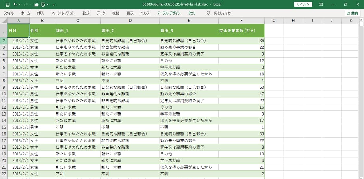Select column H header
Screen dimensions: 364x179
tap(293, 21)
